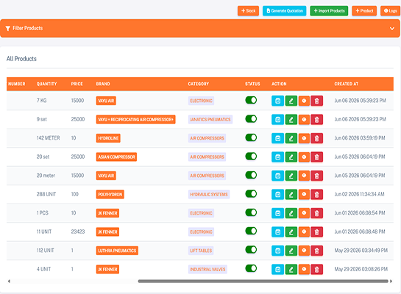Toggle the 20 meter product status

pos(251,175)
